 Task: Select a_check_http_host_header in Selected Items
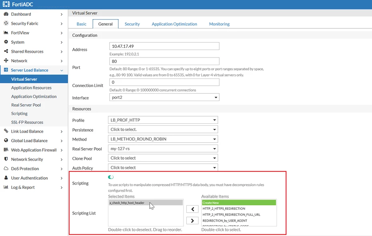click(146, 203)
